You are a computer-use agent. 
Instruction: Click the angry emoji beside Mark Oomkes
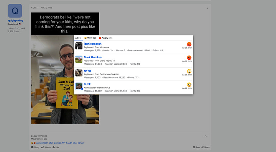click(x=189, y=58)
